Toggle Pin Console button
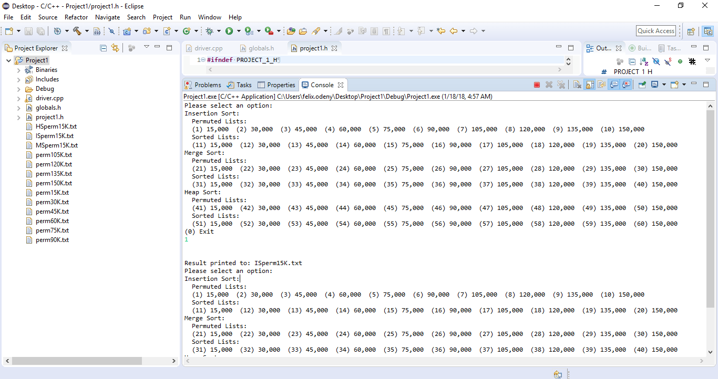Screen dimensions: 718x379 pyautogui.click(x=642, y=85)
